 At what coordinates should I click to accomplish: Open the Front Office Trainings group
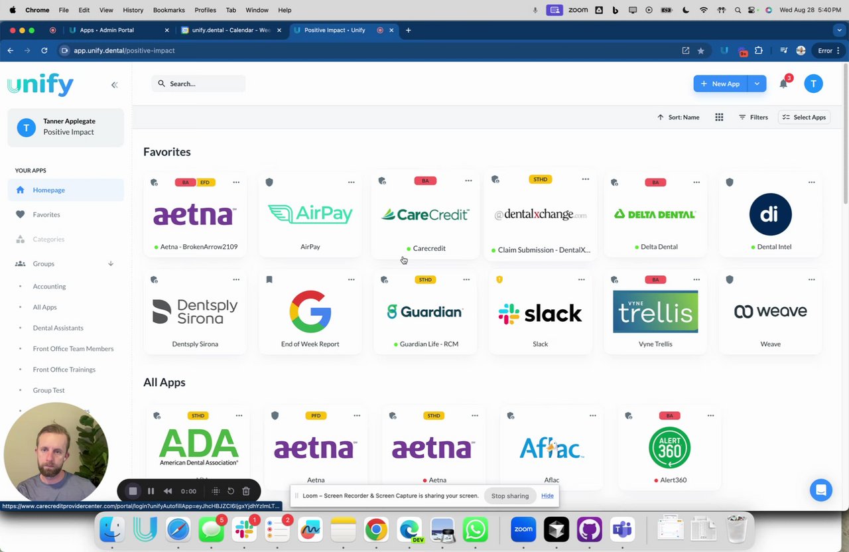point(64,370)
